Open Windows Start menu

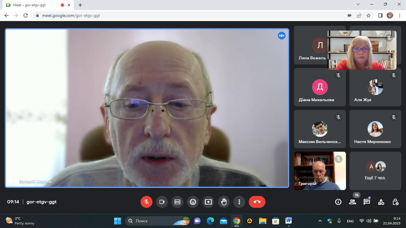click(117, 221)
